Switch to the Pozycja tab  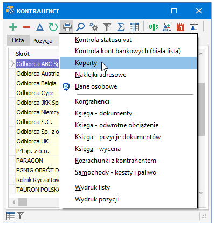click(43, 41)
